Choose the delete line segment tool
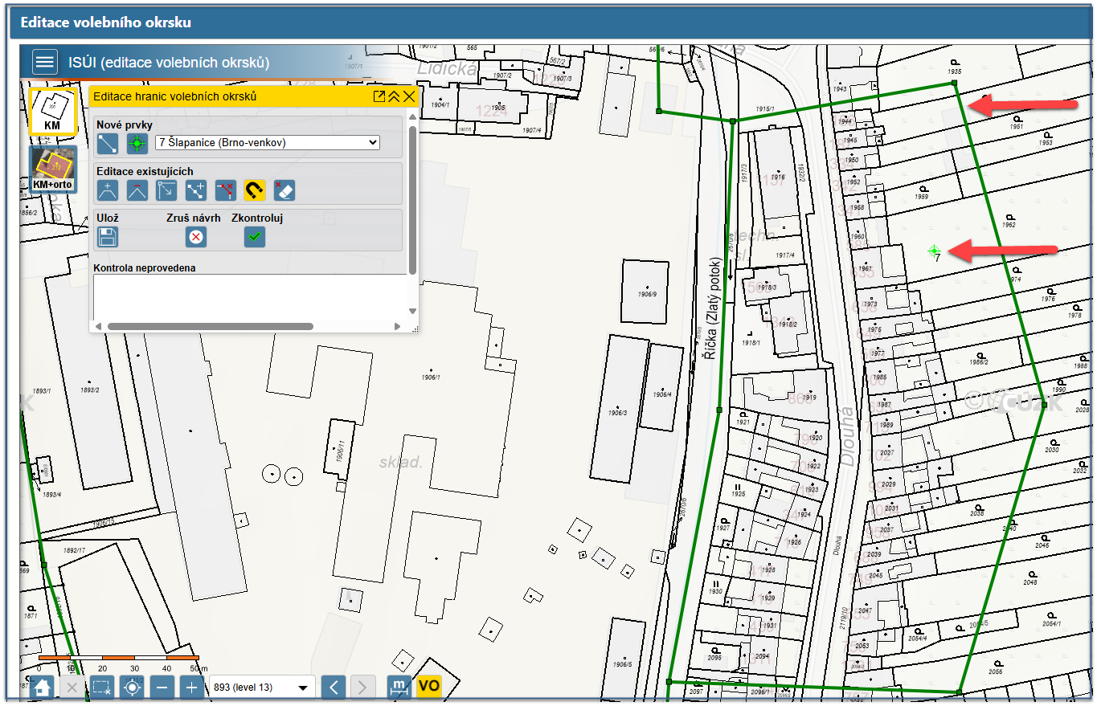The width and height of the screenshot is (1097, 706). coord(226,190)
